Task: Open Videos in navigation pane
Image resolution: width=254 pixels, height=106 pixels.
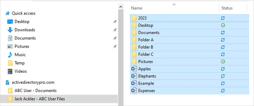Action: 21,71
